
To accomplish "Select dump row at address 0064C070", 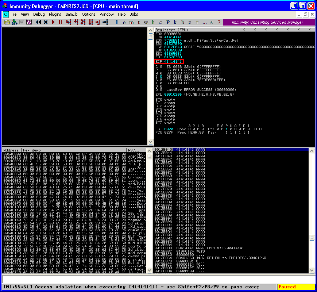I will coord(74,177).
